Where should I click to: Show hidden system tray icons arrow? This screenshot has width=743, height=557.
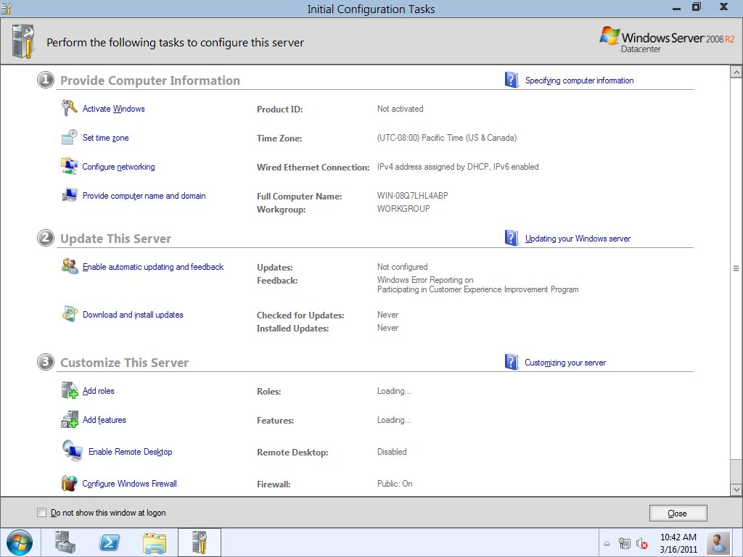[607, 543]
